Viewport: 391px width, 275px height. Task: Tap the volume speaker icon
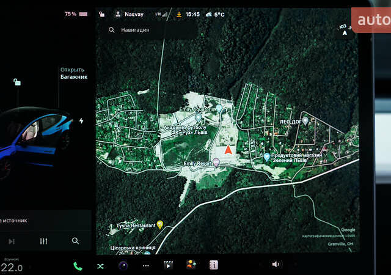pyautogui.click(x=276, y=264)
